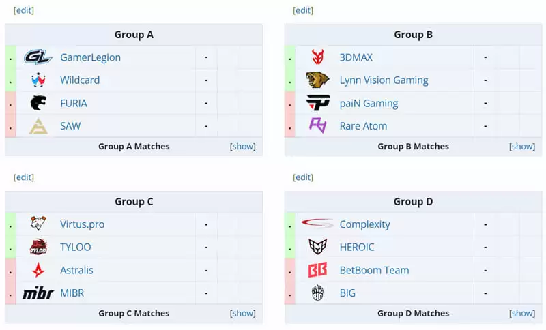Click the 3DMAX team logo icon
Viewport: 546px width, 330px height.
pos(317,57)
